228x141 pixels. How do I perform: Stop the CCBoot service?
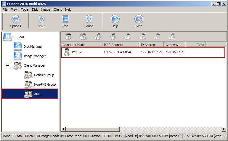pyautogui.click(x=65, y=21)
